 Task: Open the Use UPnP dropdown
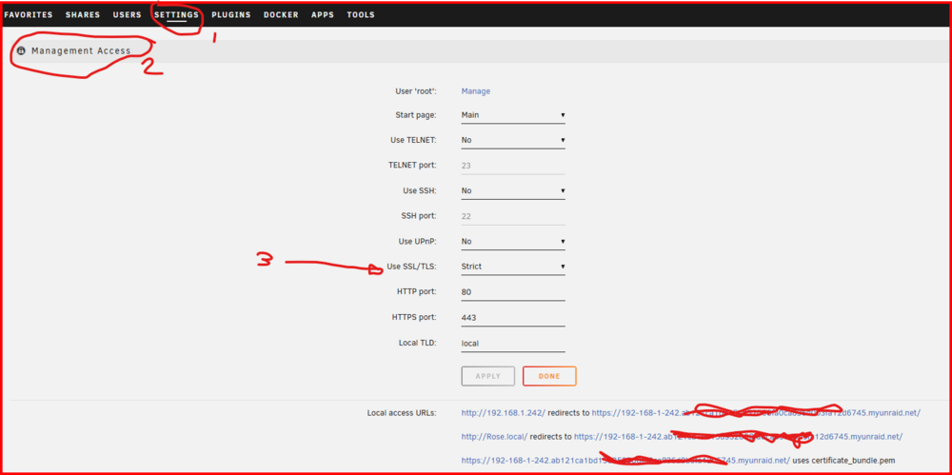pos(513,241)
